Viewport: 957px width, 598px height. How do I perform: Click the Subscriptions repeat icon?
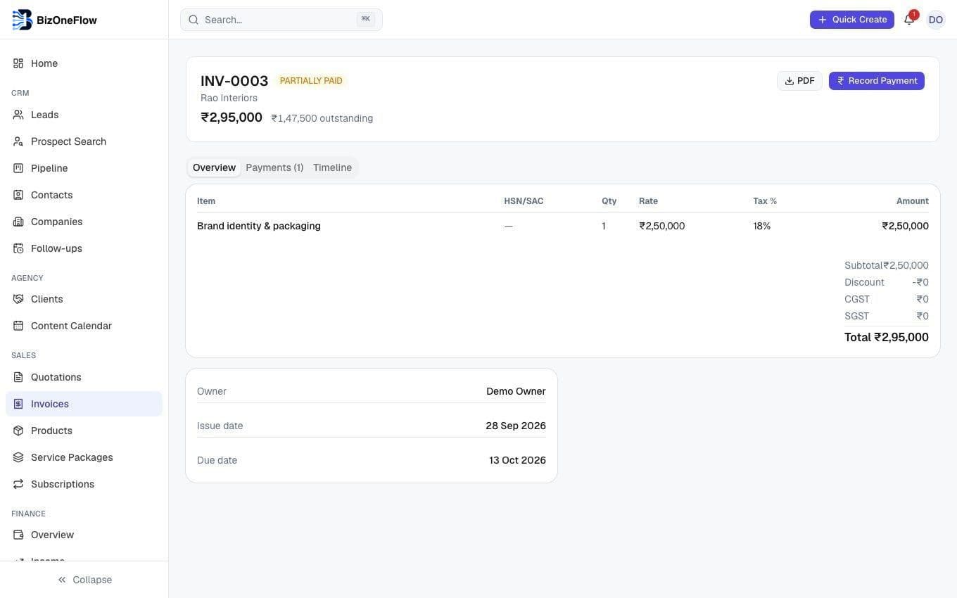(x=18, y=484)
